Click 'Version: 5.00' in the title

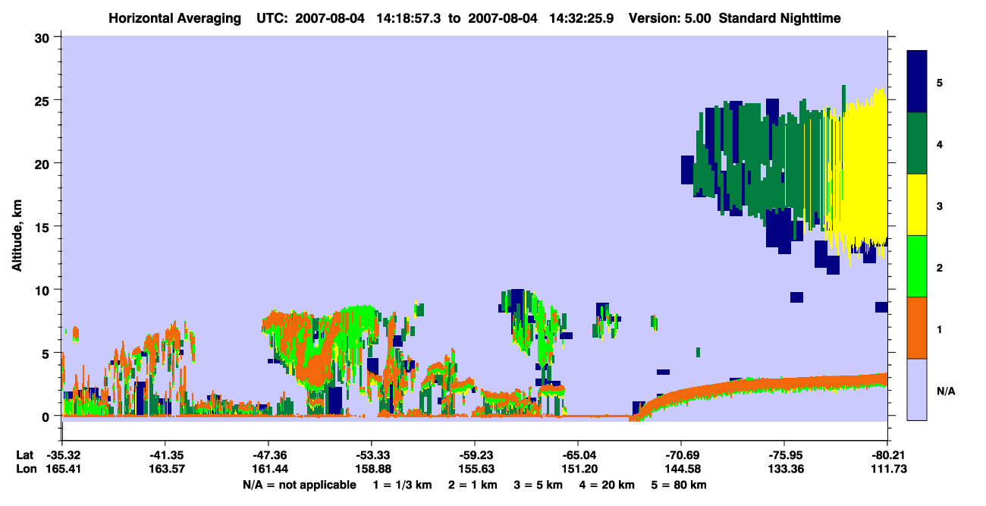point(668,17)
